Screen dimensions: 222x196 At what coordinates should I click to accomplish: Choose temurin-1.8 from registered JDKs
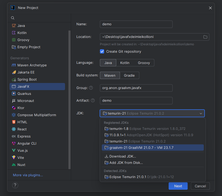[153, 129]
